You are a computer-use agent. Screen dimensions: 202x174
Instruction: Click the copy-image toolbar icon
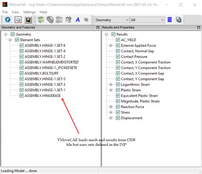pyautogui.click(x=18, y=20)
